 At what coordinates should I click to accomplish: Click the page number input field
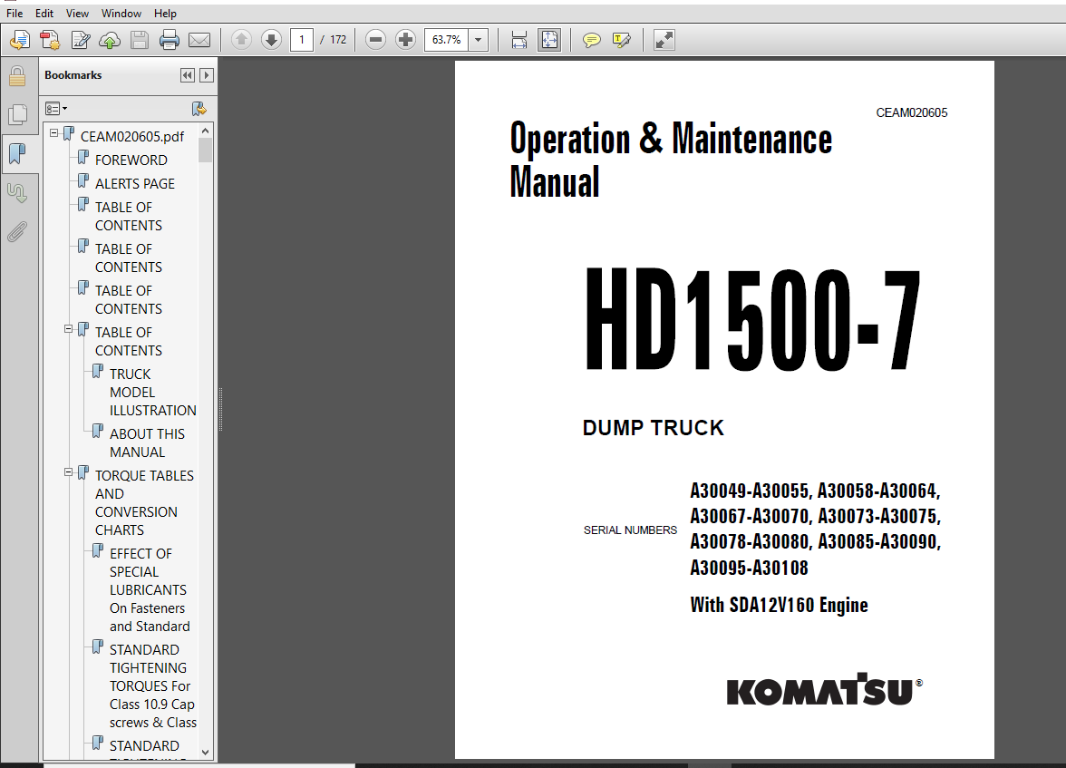301,40
